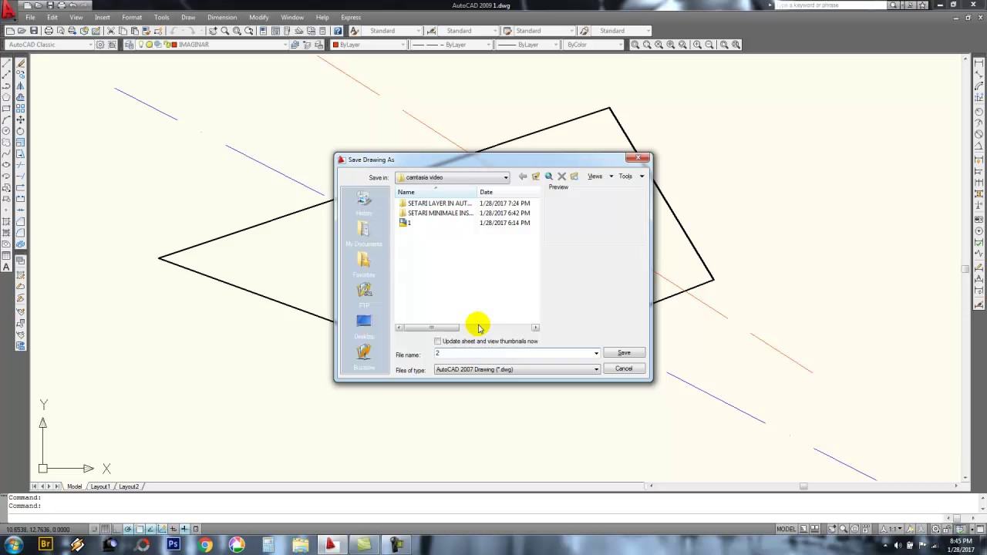Screen dimensions: 987x555
Task: Go up one folder level in dialog
Action: [536, 177]
